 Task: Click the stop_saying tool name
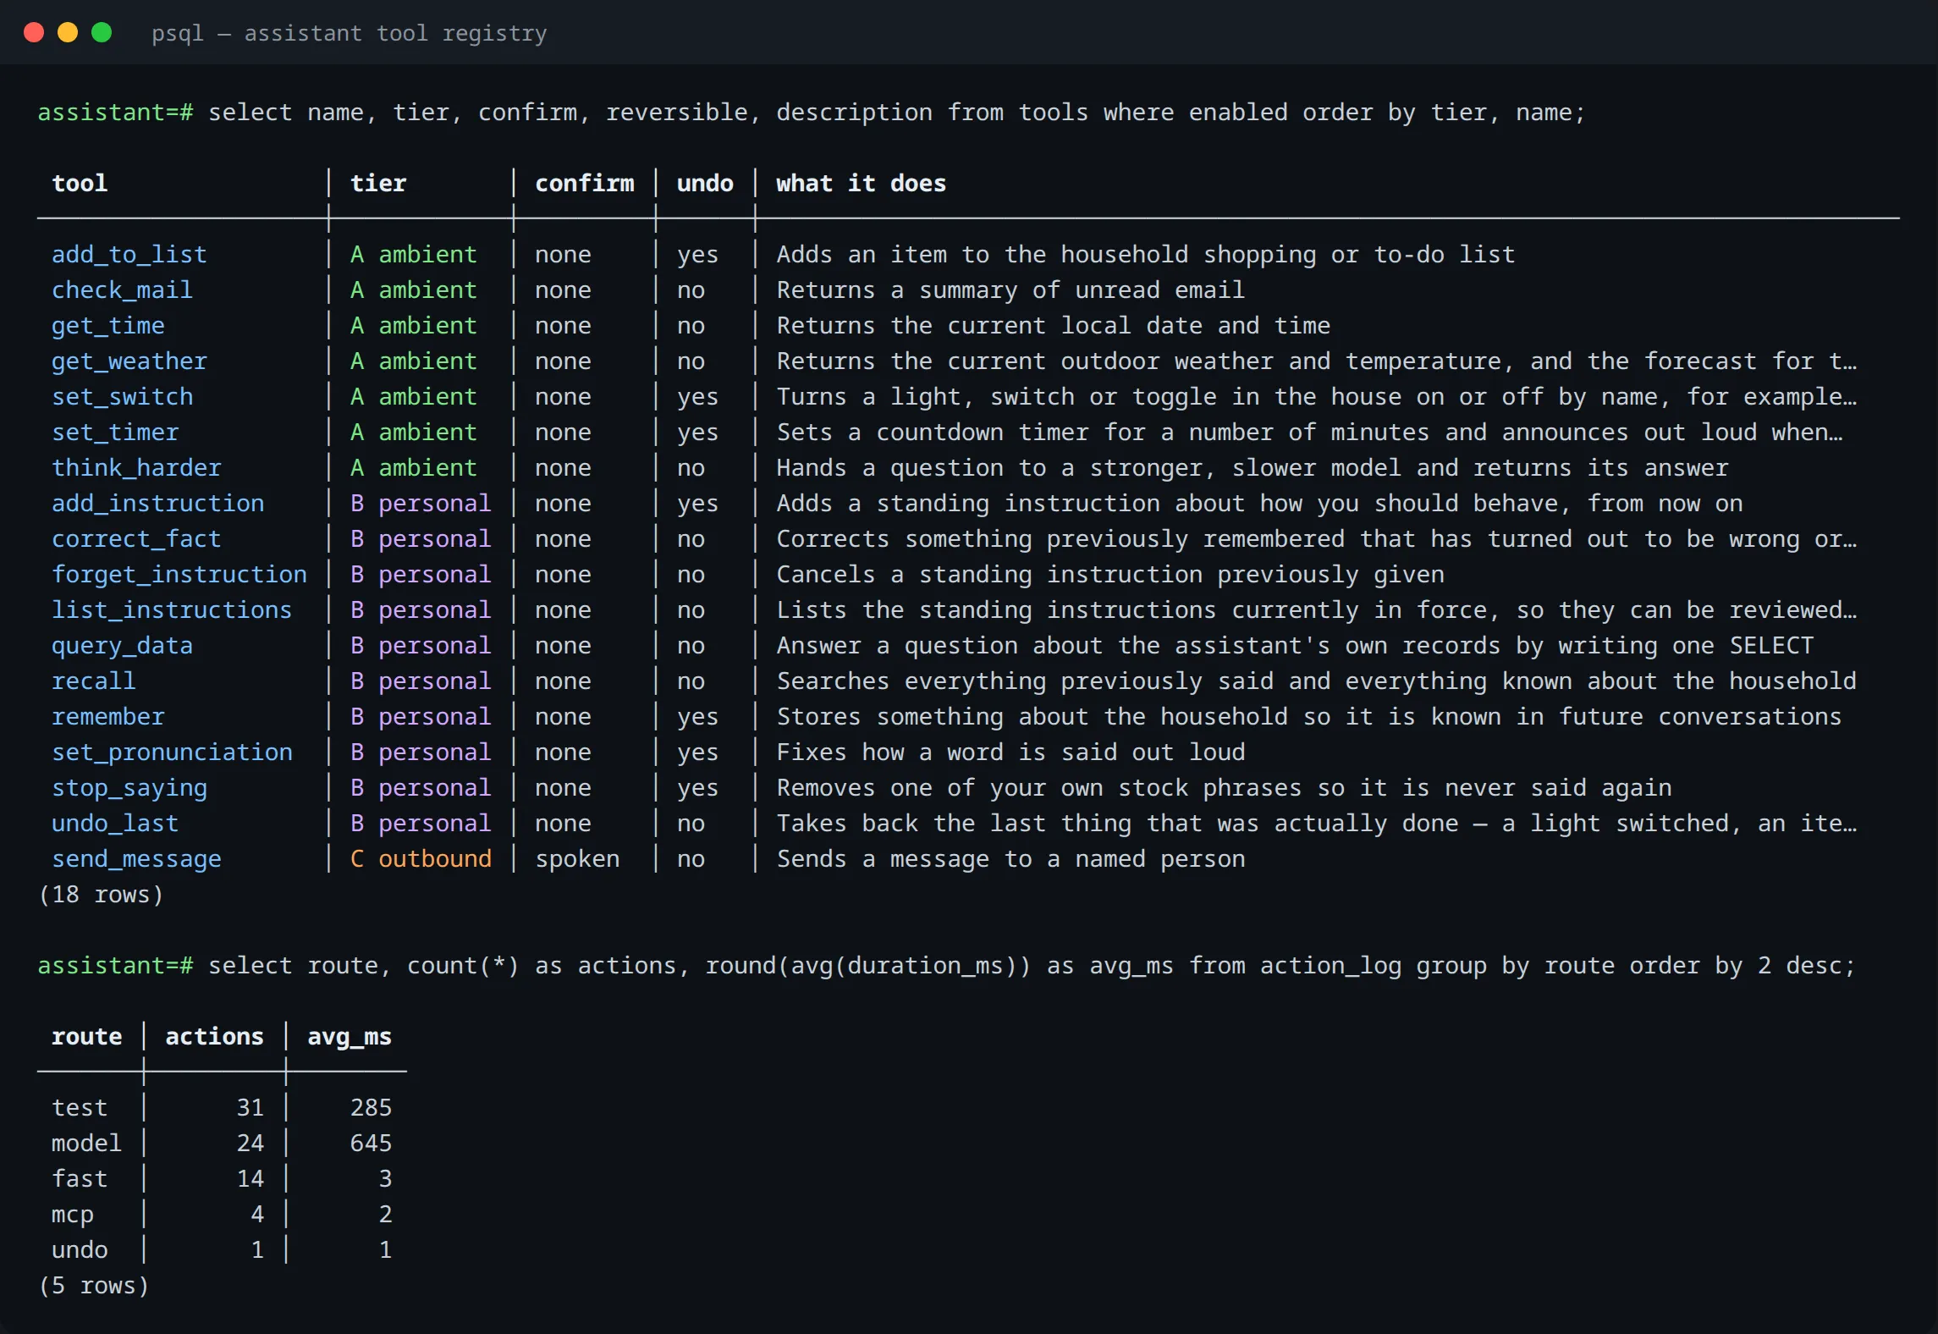coord(129,788)
